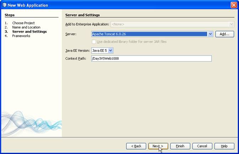239x154 pixels.
Task: Cancel the New Web Application wizard
Action: tap(202, 146)
